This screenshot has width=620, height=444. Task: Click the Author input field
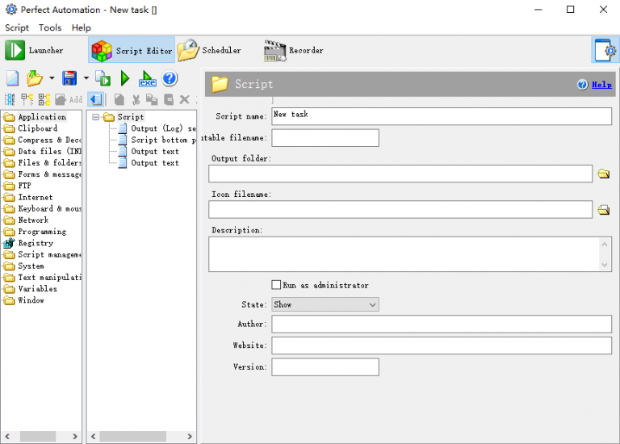pos(442,325)
